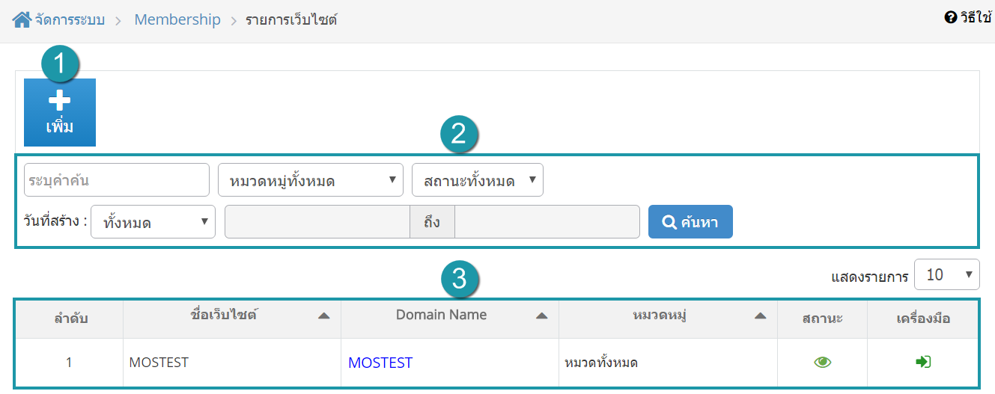Screen dimensions: 995x394
Task: Open สถานะทั้งหมด status dropdown
Action: click(x=478, y=180)
